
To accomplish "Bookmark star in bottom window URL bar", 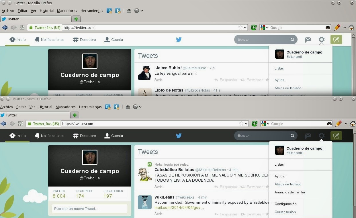I will pos(242,124).
